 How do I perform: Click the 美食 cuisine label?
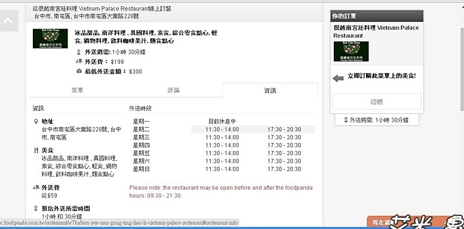tap(48, 151)
